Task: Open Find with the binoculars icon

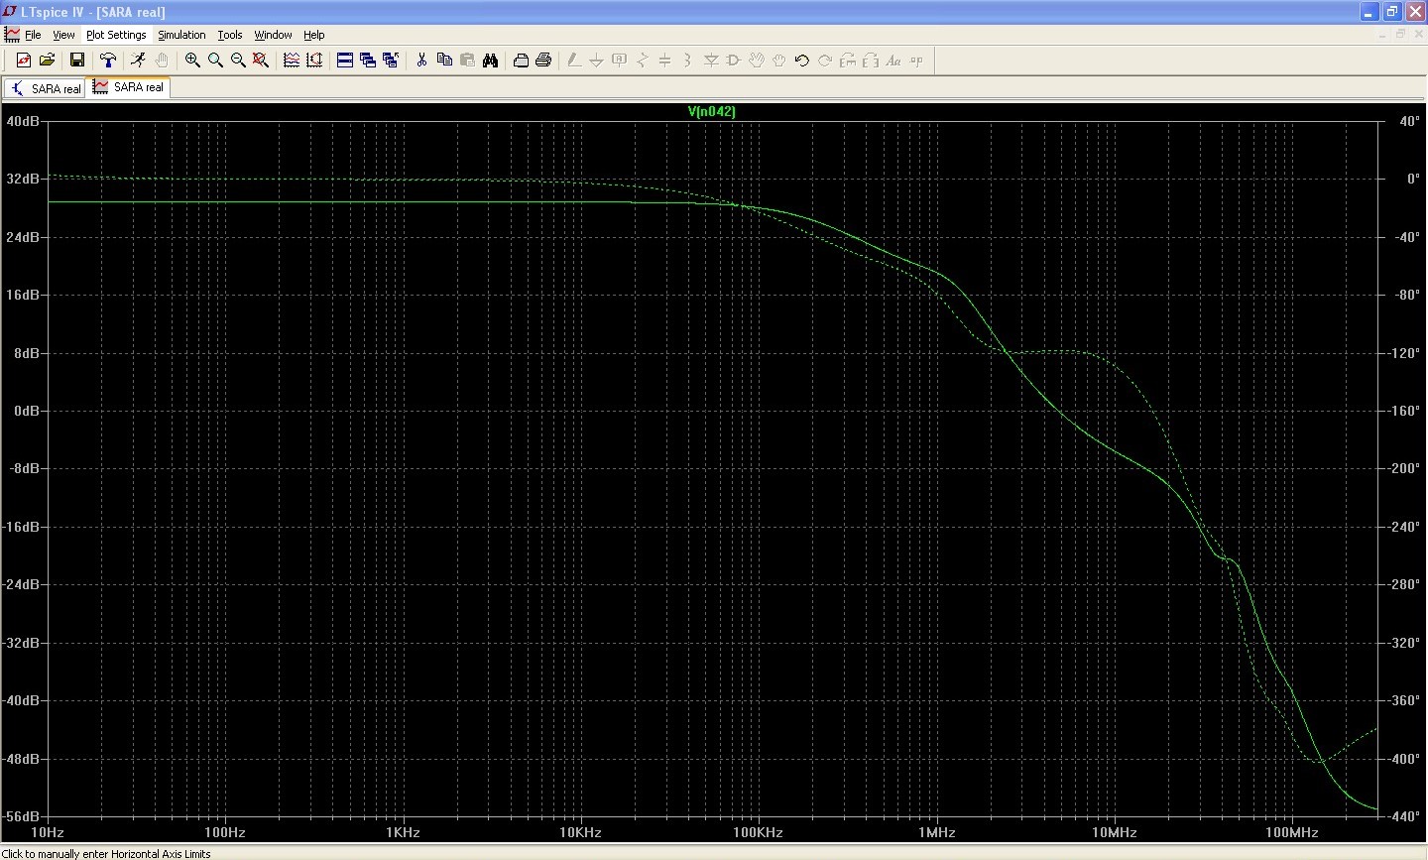Action: click(490, 61)
